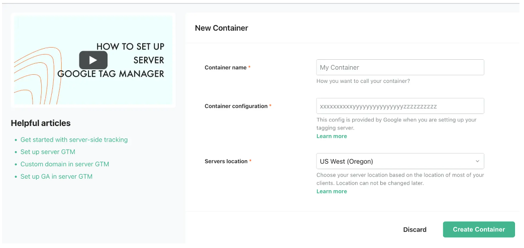
Task: Open 'Set up GA in server GTM' article
Action: coord(56,177)
